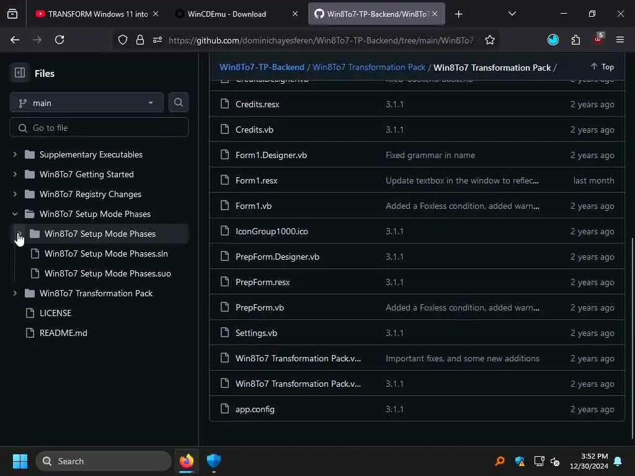The height and width of the screenshot is (476, 635).
Task: Click the orange magnifier tray icon
Action: click(500, 461)
